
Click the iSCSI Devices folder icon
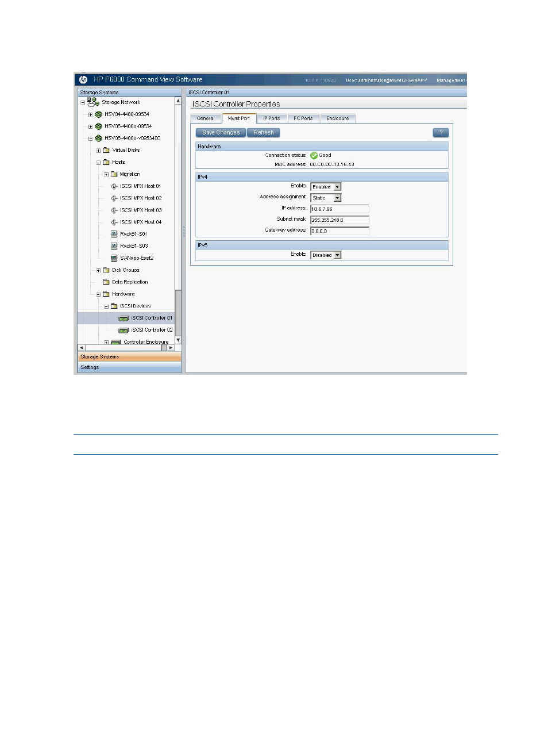pyautogui.click(x=114, y=306)
